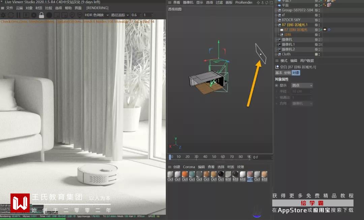Select the pick material icon
Screen dimensions: 364x220
80,15
